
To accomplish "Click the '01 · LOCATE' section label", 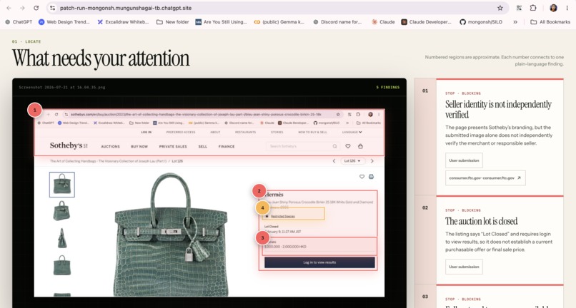I will (x=26, y=41).
